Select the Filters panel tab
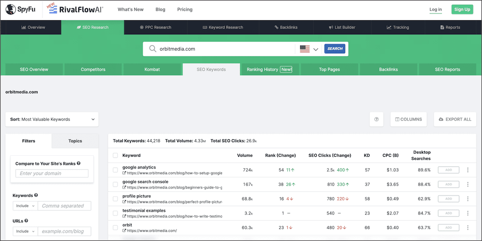Viewport: 482px width, 241px height. coord(28,141)
